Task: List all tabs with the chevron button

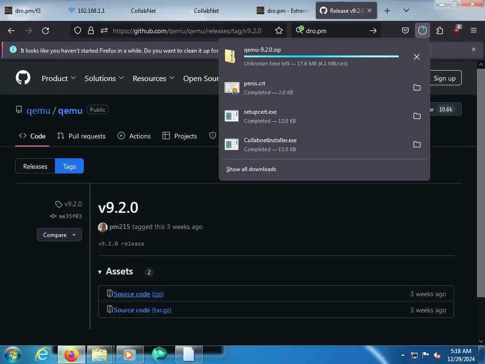Action: 406,11
